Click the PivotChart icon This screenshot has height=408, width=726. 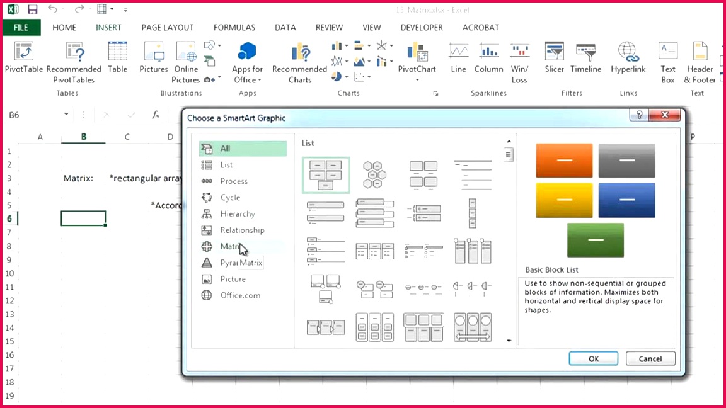(x=417, y=52)
